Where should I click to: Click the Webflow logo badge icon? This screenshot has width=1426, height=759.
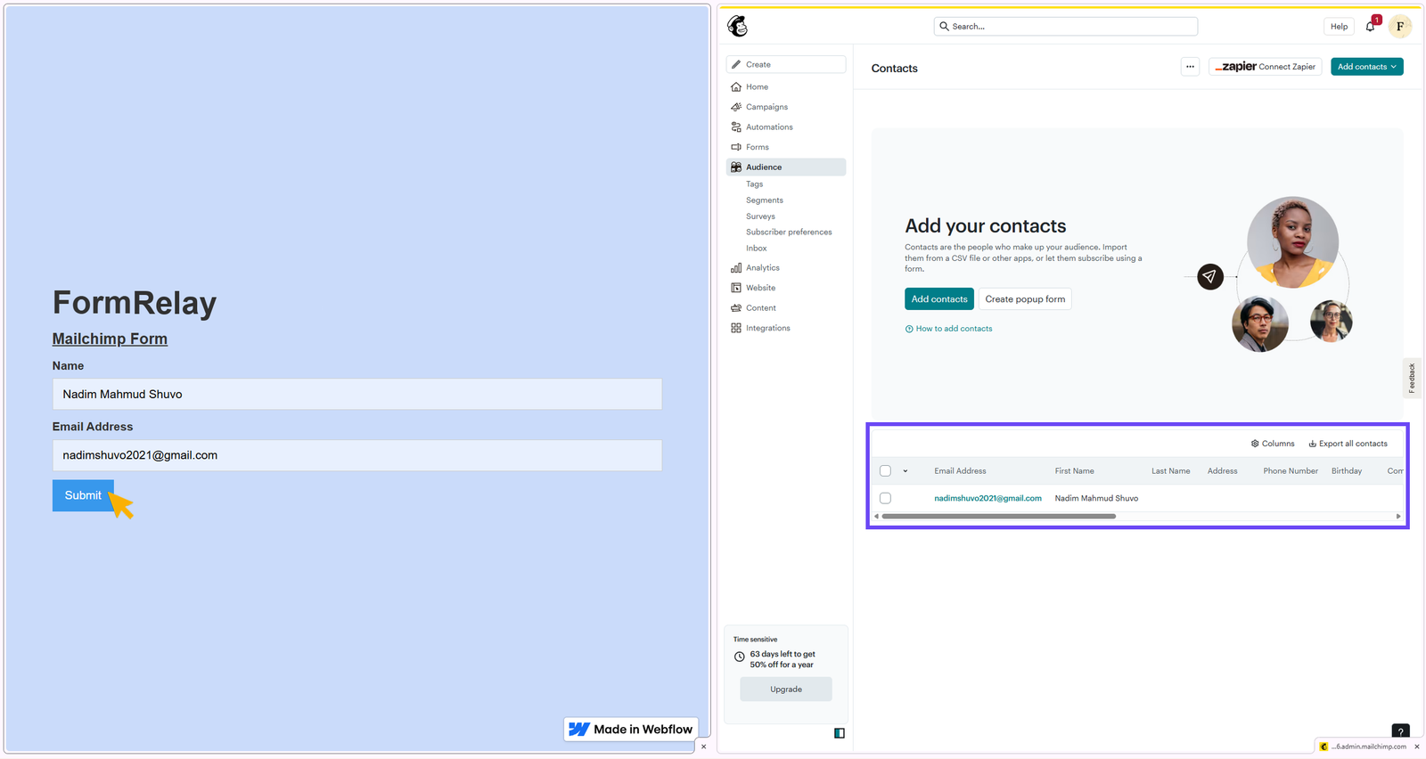[579, 730]
